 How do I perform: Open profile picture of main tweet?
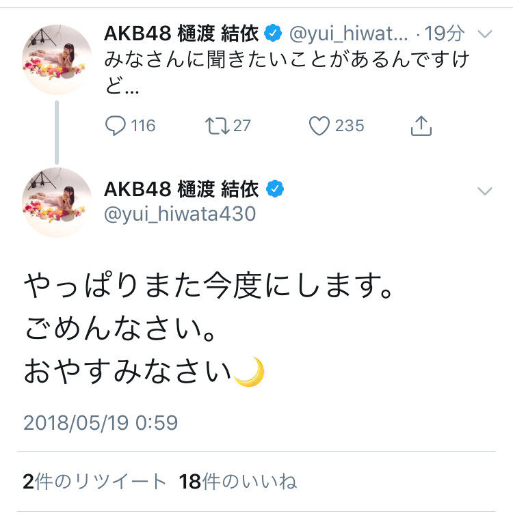point(57,202)
